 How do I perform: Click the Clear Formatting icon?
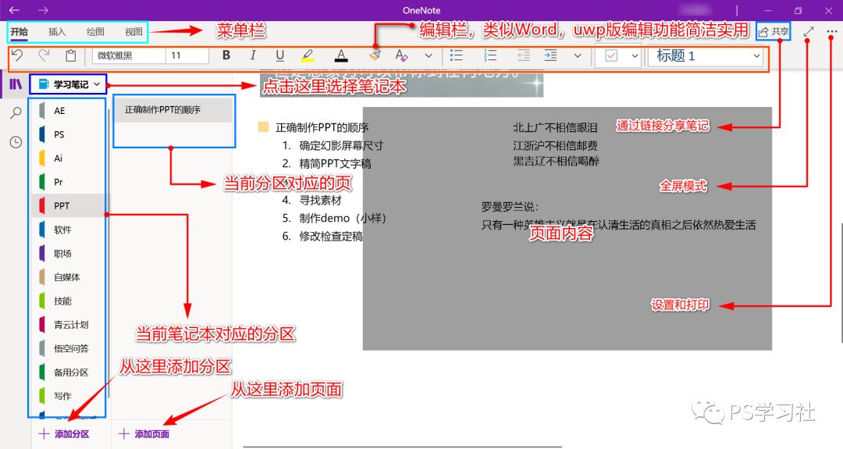click(401, 55)
